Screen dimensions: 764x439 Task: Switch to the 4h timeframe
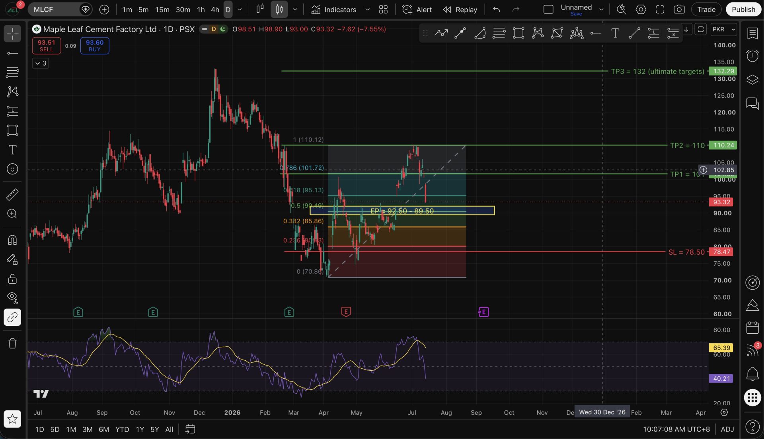215,10
